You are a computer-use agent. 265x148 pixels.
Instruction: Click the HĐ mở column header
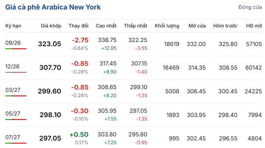tap(254, 26)
